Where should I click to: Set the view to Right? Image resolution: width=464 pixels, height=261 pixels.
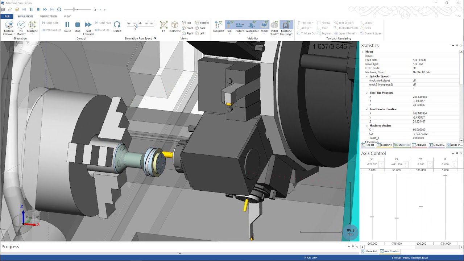click(187, 33)
